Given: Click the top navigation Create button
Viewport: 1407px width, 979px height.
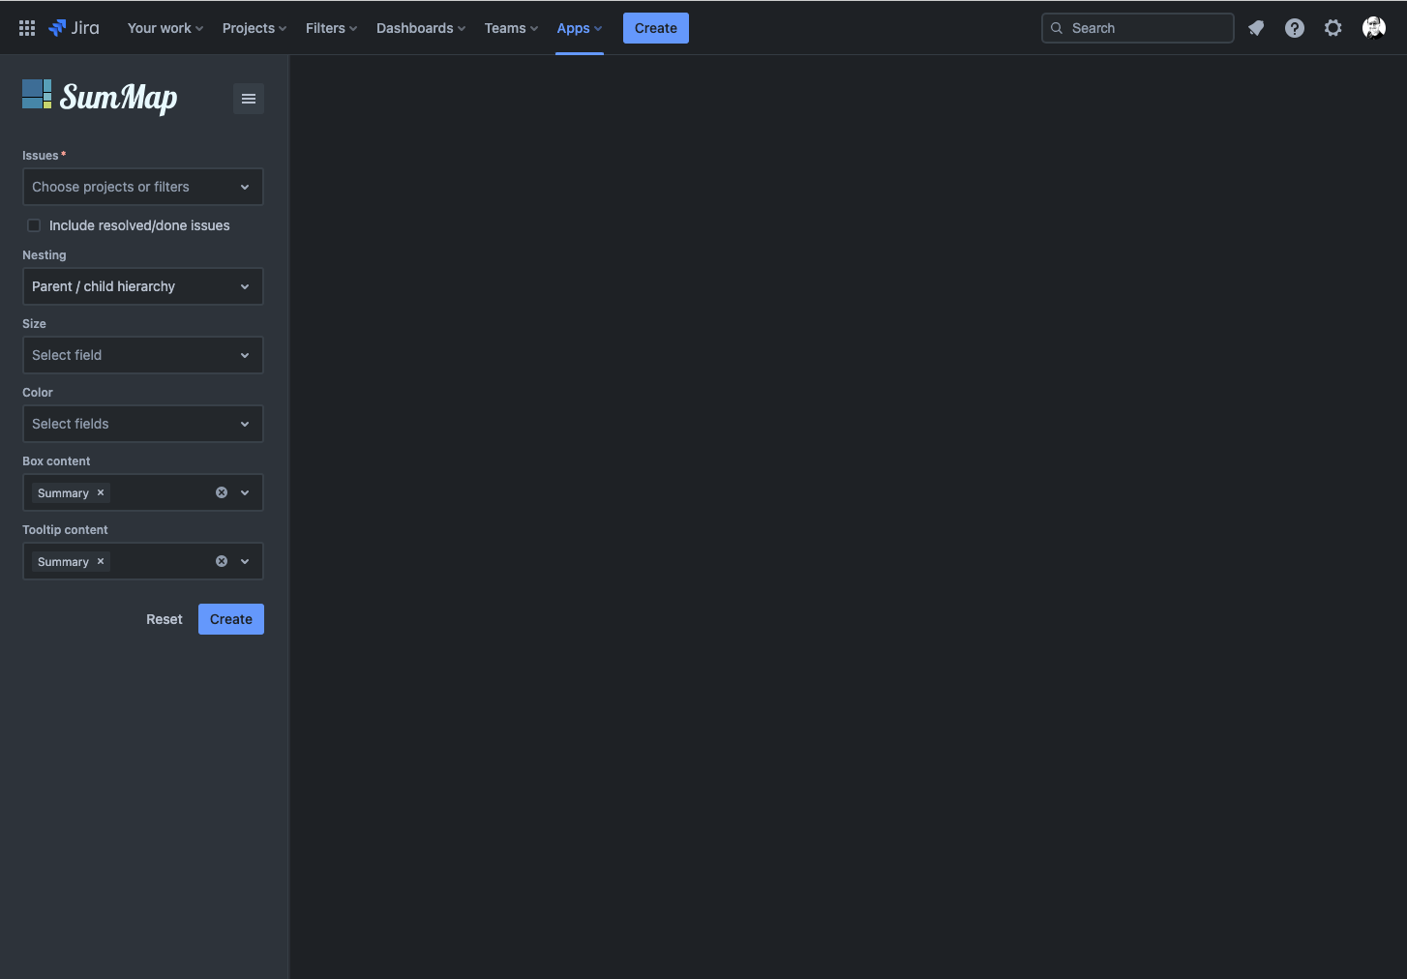Looking at the screenshot, I should [656, 28].
